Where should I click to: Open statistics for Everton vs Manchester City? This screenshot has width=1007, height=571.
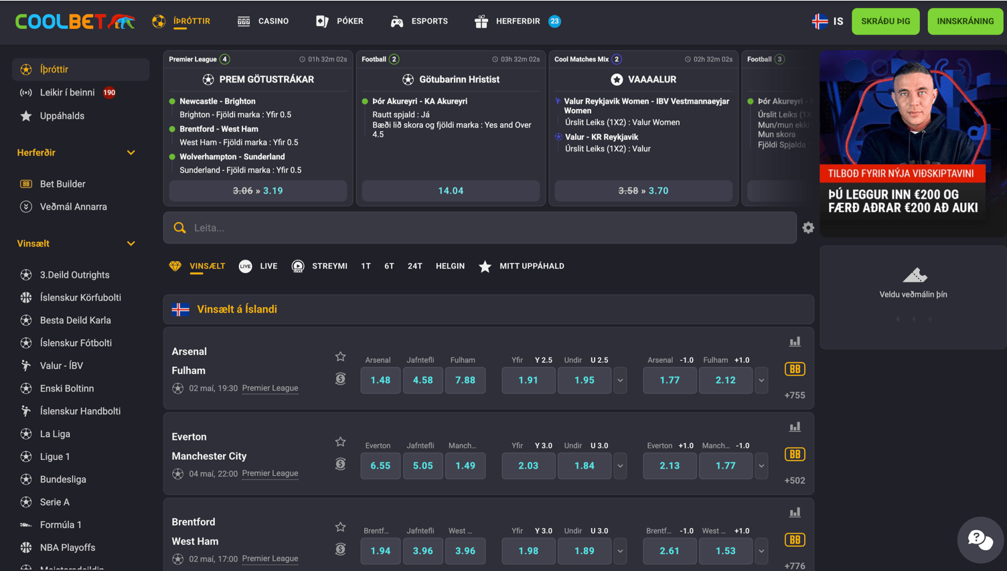(x=795, y=427)
